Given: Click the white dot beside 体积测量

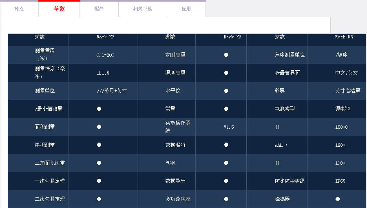Looking at the screenshot, I should [x=99, y=145].
